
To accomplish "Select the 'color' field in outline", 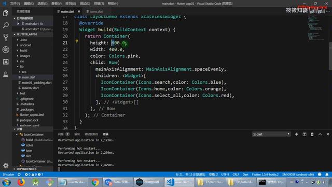I will (29, 145).
